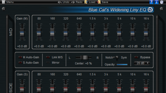Open the Menu label in top bar
Viewport: 166px width, 93px height.
(10, 2)
